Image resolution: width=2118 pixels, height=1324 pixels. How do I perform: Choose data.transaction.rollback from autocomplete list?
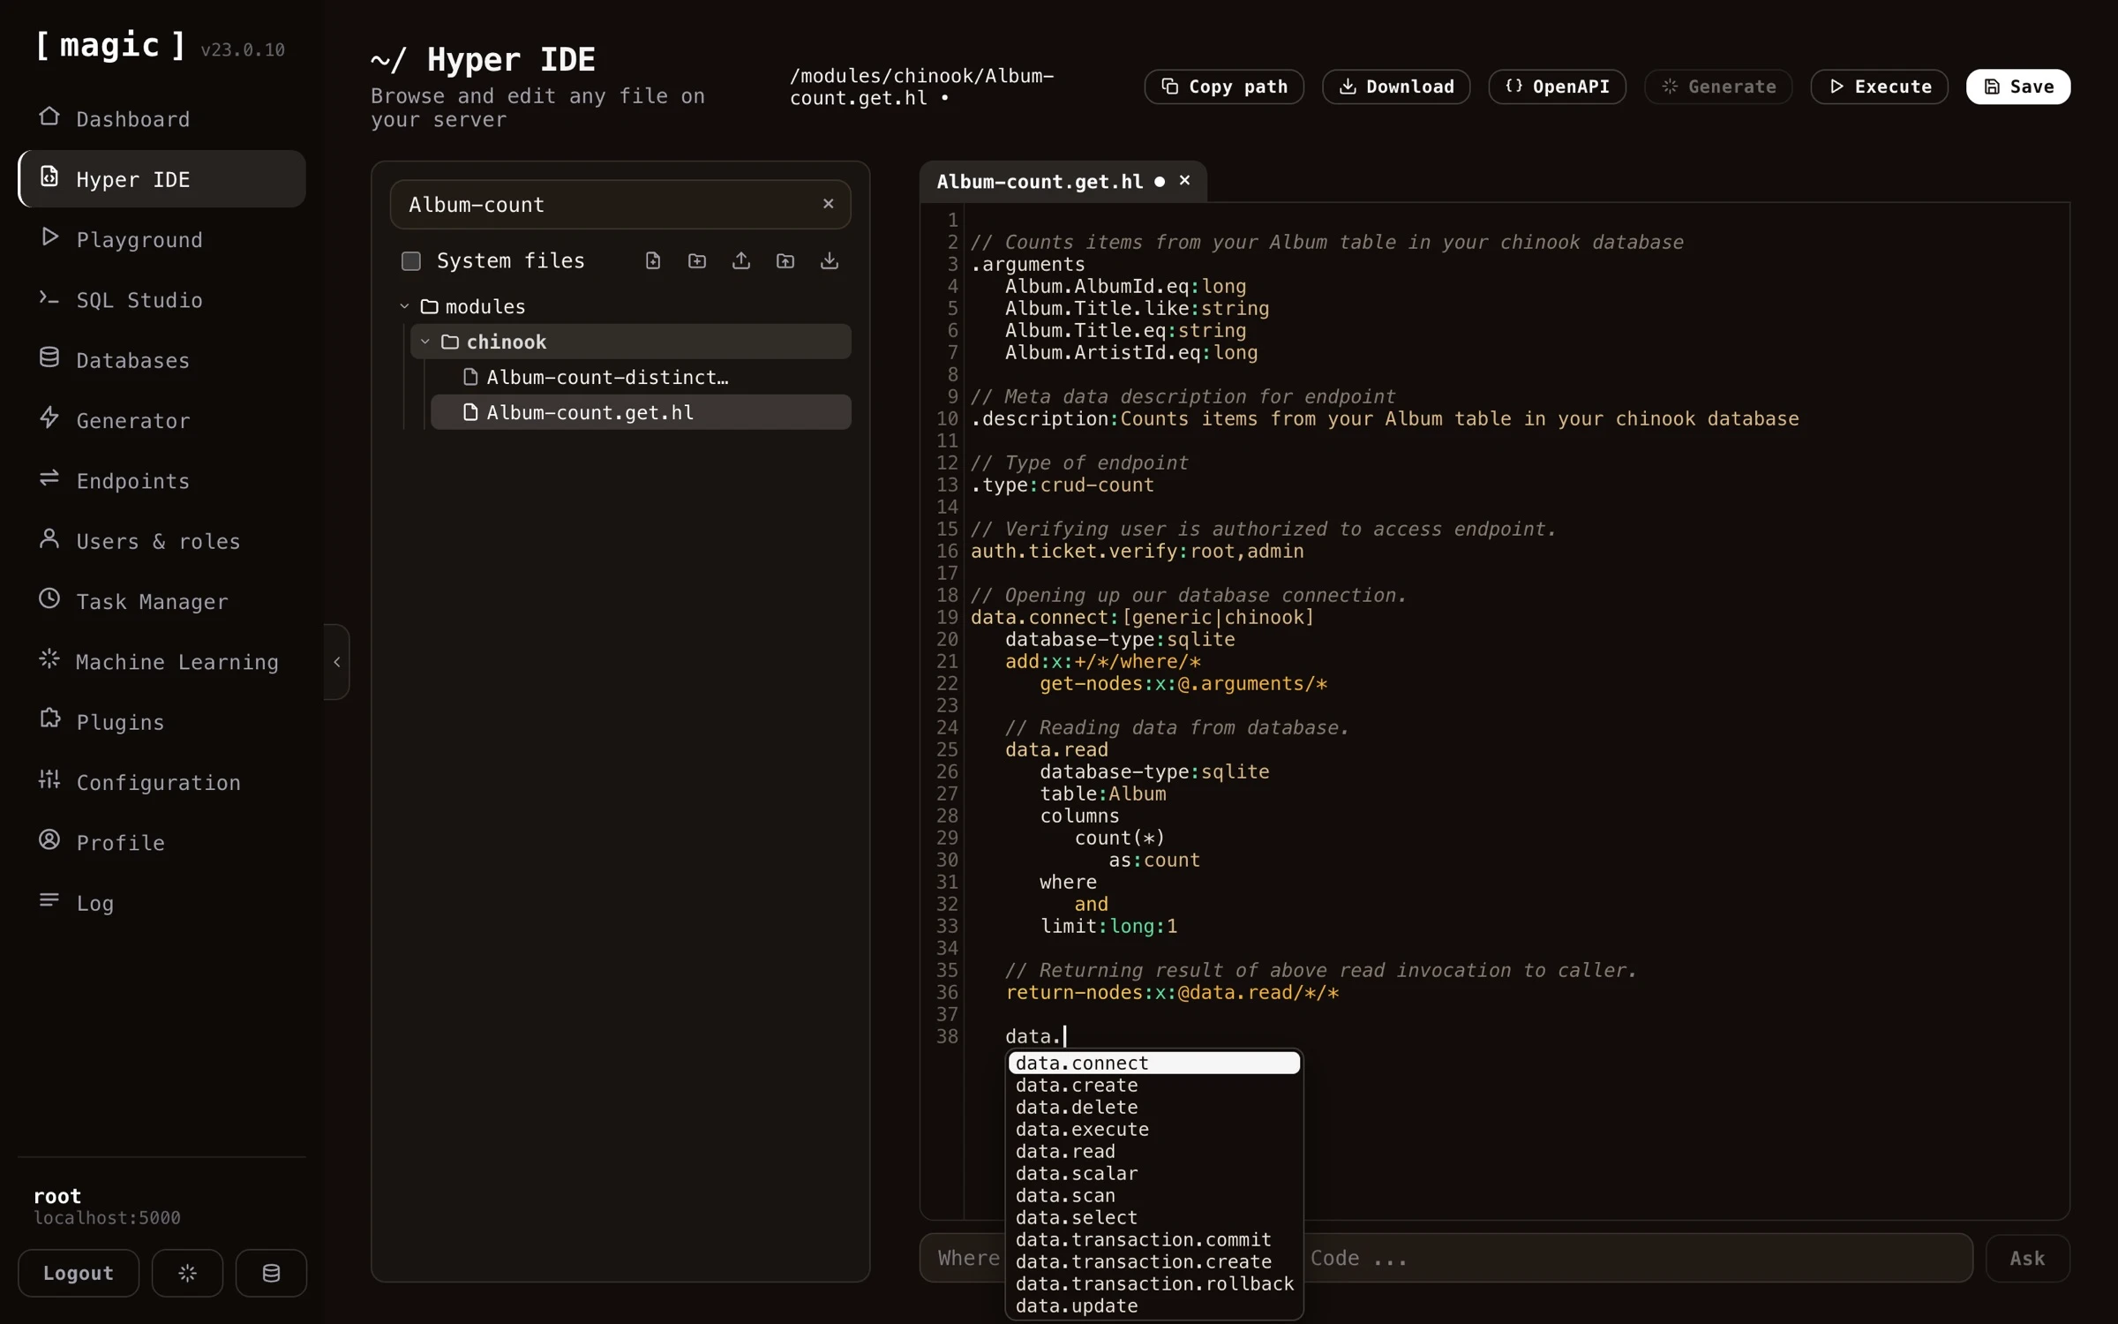[x=1154, y=1283]
